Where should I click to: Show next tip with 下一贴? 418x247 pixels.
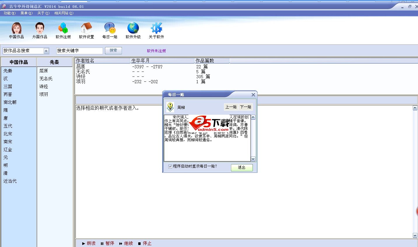click(246, 107)
